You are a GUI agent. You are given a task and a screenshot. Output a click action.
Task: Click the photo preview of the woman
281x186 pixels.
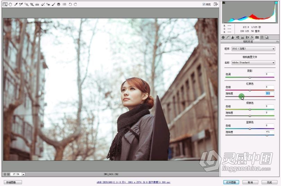[x=110, y=89]
